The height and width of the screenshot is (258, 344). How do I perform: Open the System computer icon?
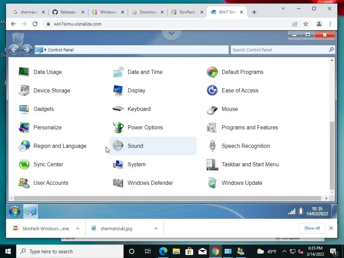click(118, 164)
